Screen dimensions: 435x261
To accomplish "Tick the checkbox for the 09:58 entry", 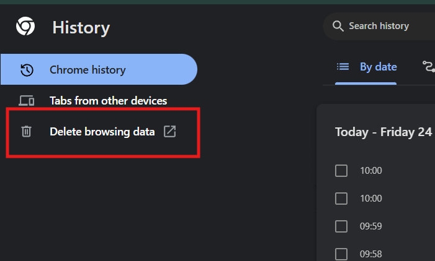I will tap(341, 254).
